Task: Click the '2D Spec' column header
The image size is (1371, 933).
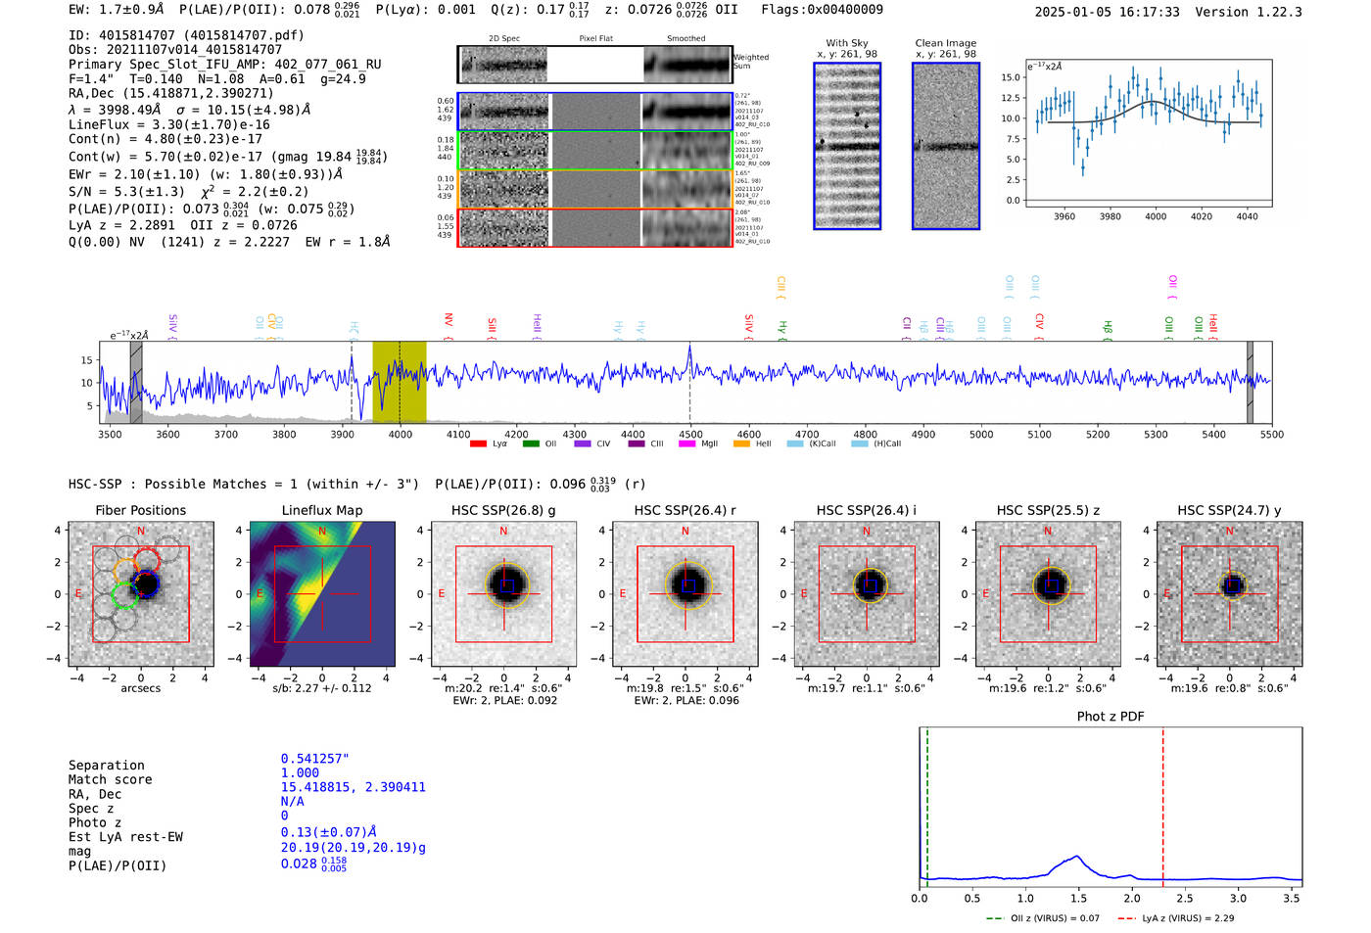Action: tap(504, 38)
